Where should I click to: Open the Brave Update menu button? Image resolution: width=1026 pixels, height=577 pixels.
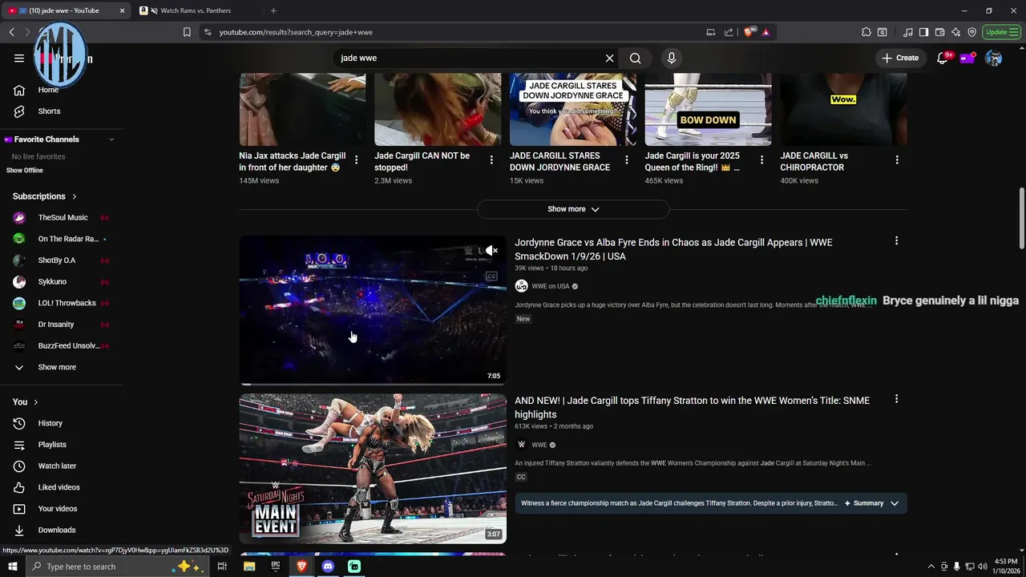click(x=1002, y=32)
